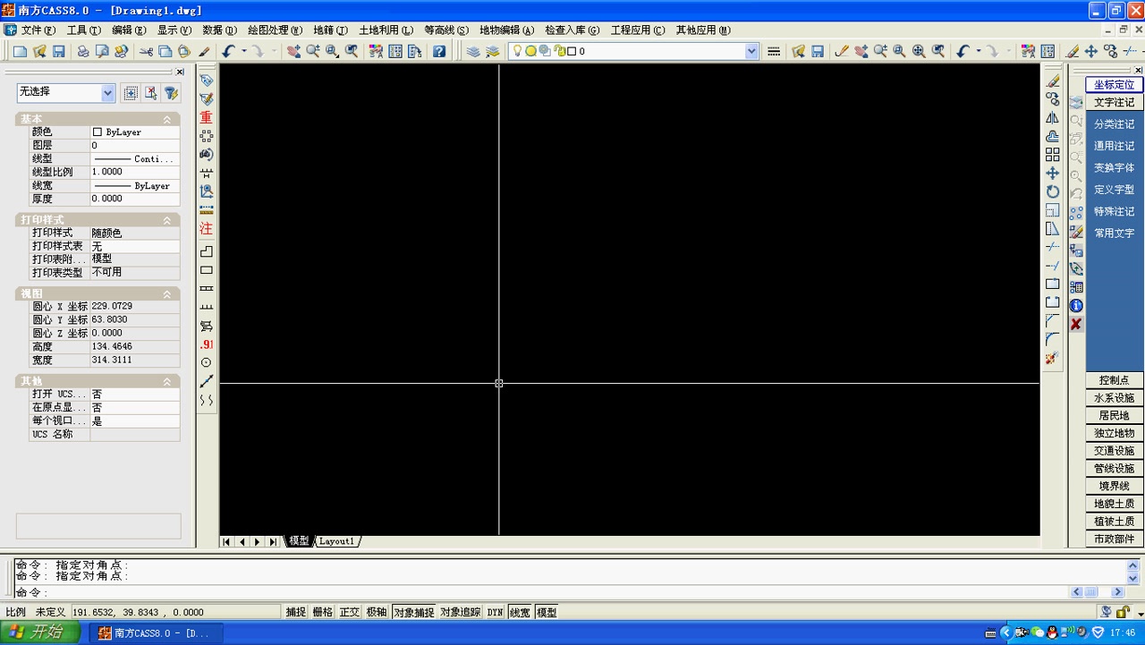Viewport: 1145px width, 645px height.
Task: Collapse the 打印样式 section
Action: pyautogui.click(x=166, y=220)
